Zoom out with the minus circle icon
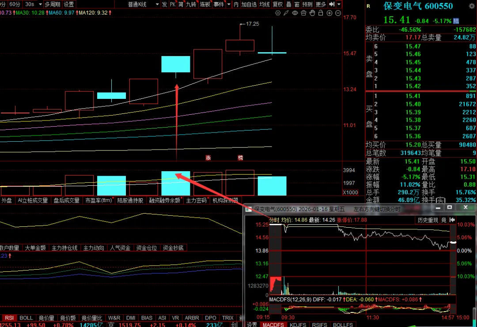477x327 pixels. click(338, 13)
